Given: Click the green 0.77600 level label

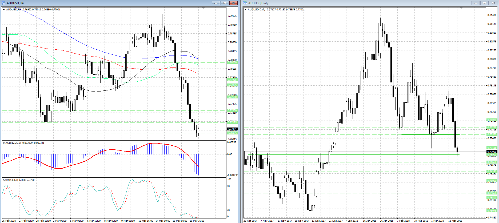Looking at the screenshot, I should pos(232,97).
